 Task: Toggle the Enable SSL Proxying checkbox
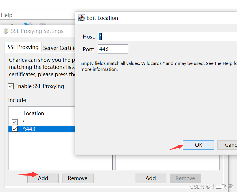coord(11,86)
